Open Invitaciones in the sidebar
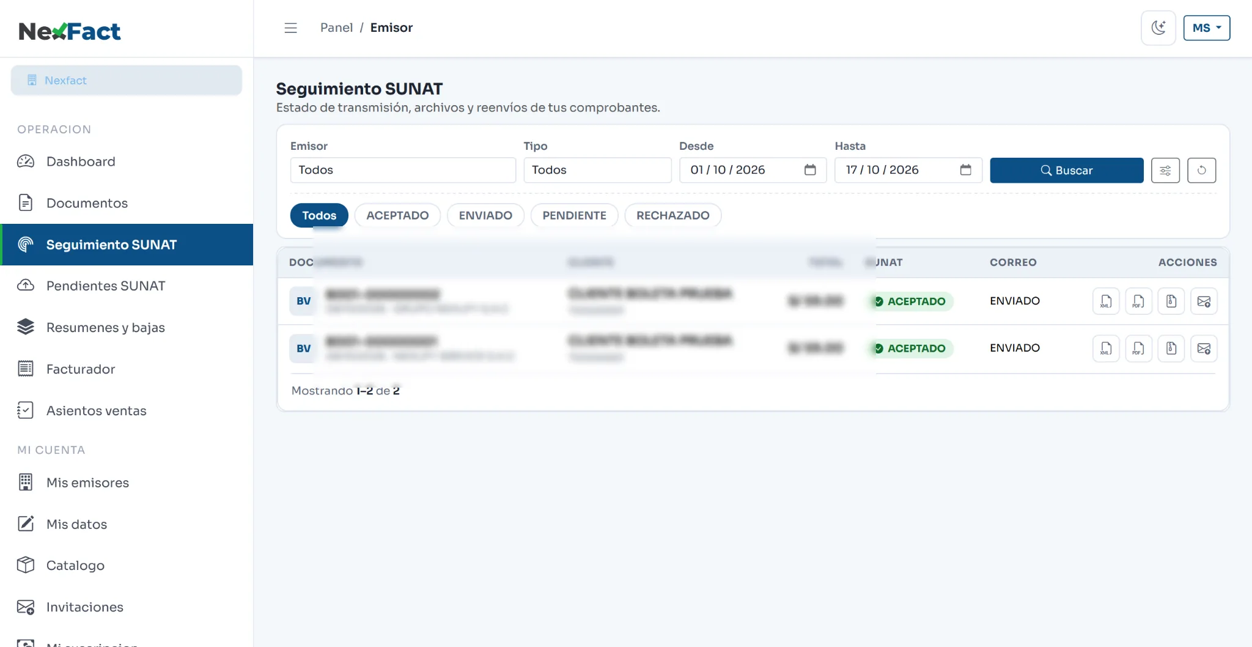Screen dimensions: 1252x647 [127, 607]
